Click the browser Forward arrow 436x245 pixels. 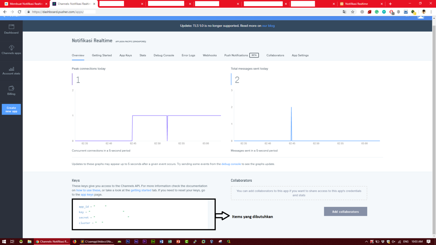coord(12,12)
